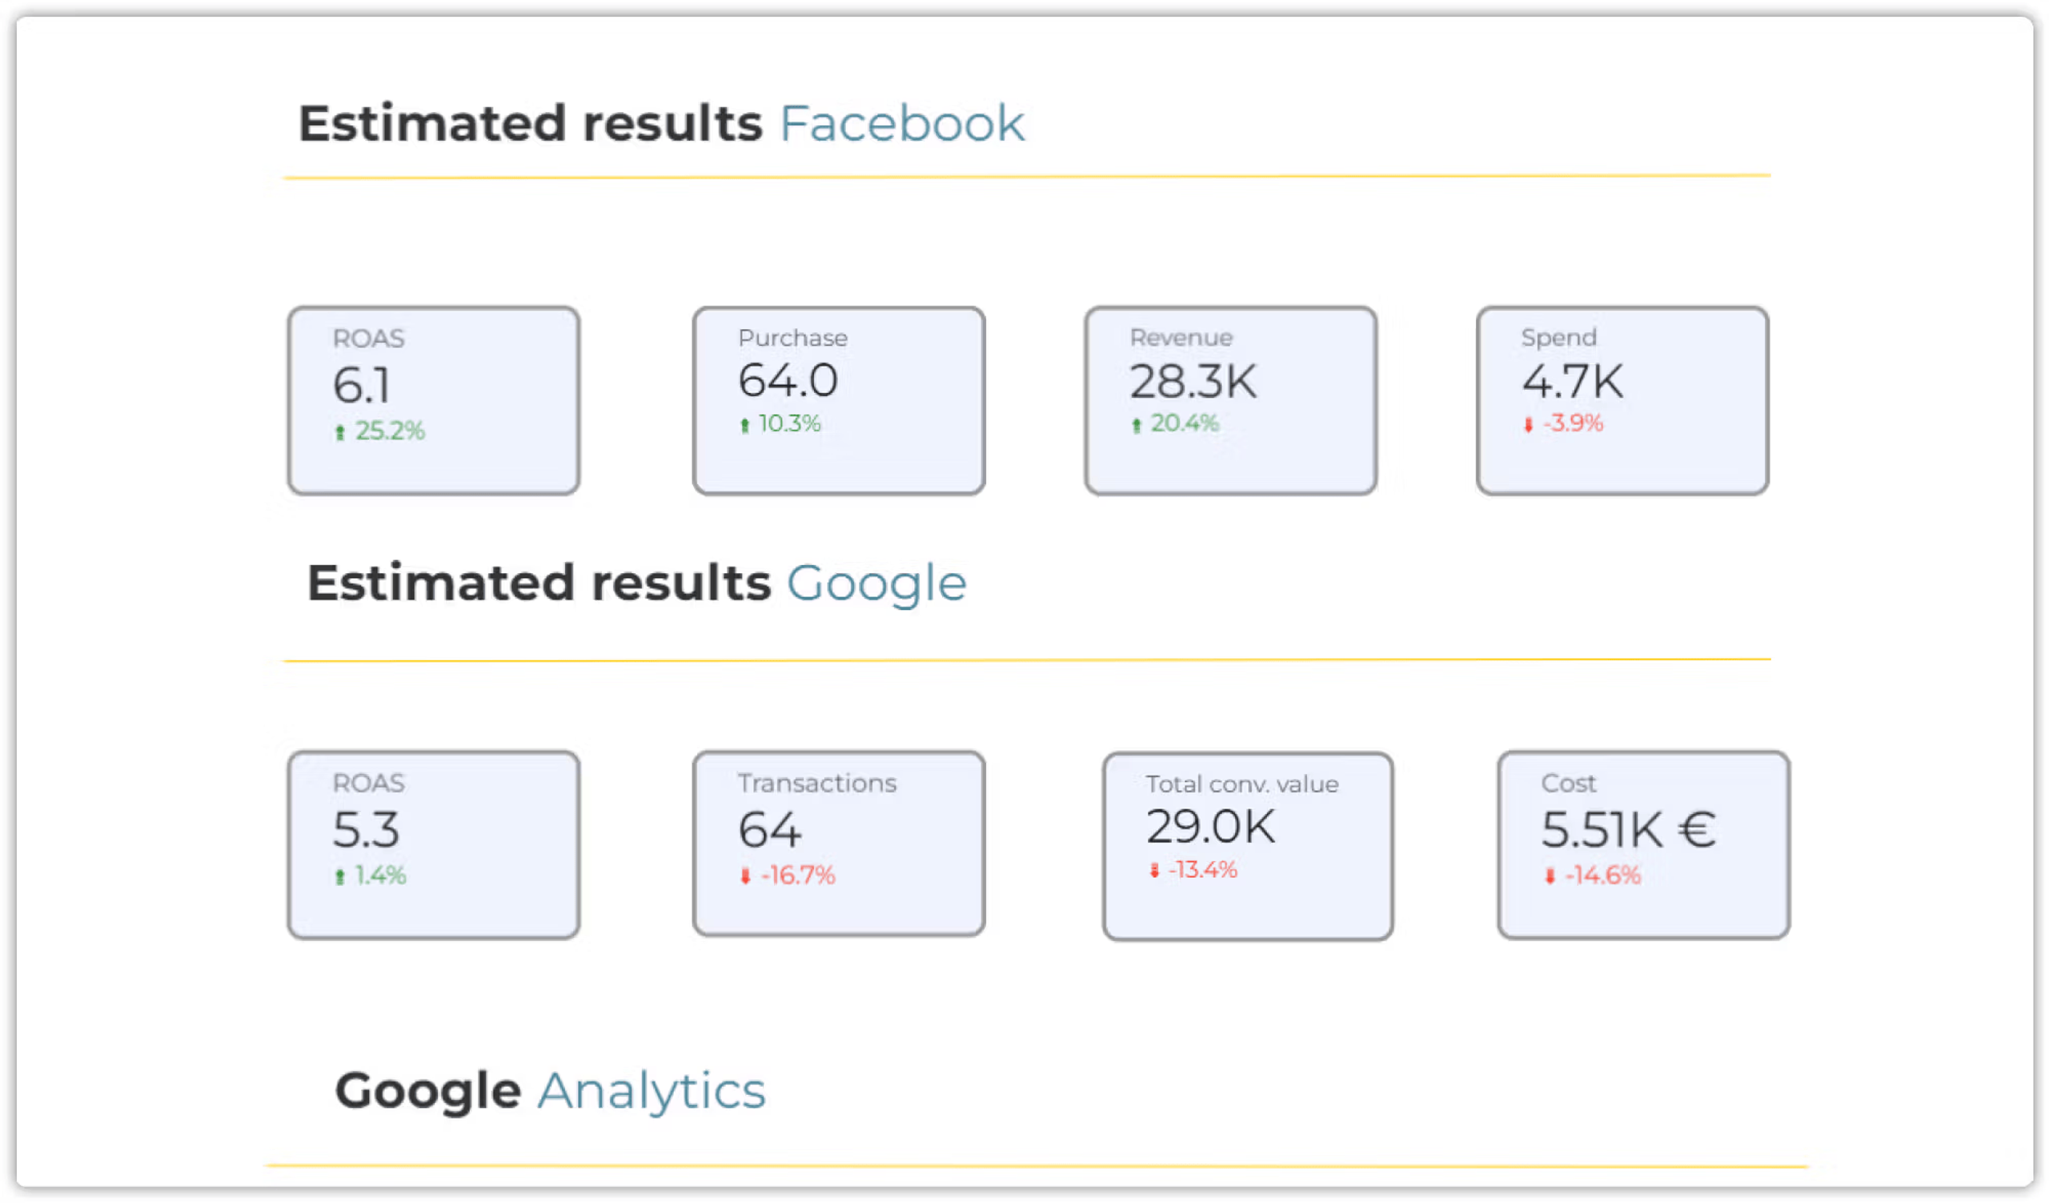This screenshot has height=1203, width=2049.
Task: Select the Revenue 28.3K card
Action: 1230,400
